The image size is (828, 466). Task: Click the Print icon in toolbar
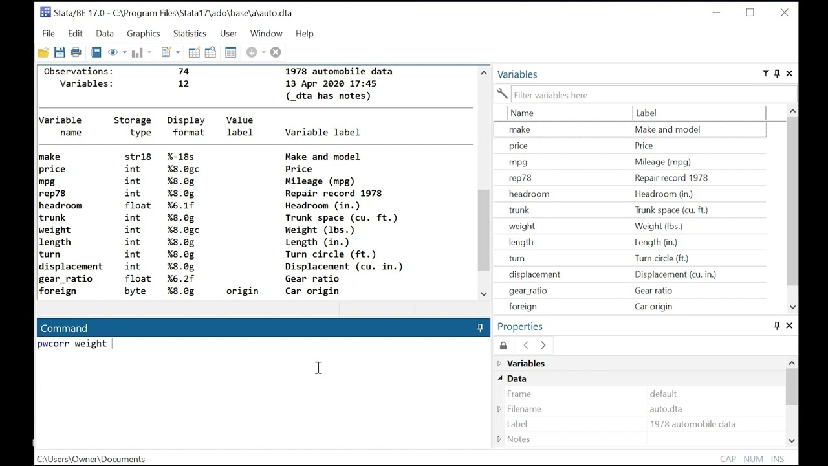click(76, 52)
